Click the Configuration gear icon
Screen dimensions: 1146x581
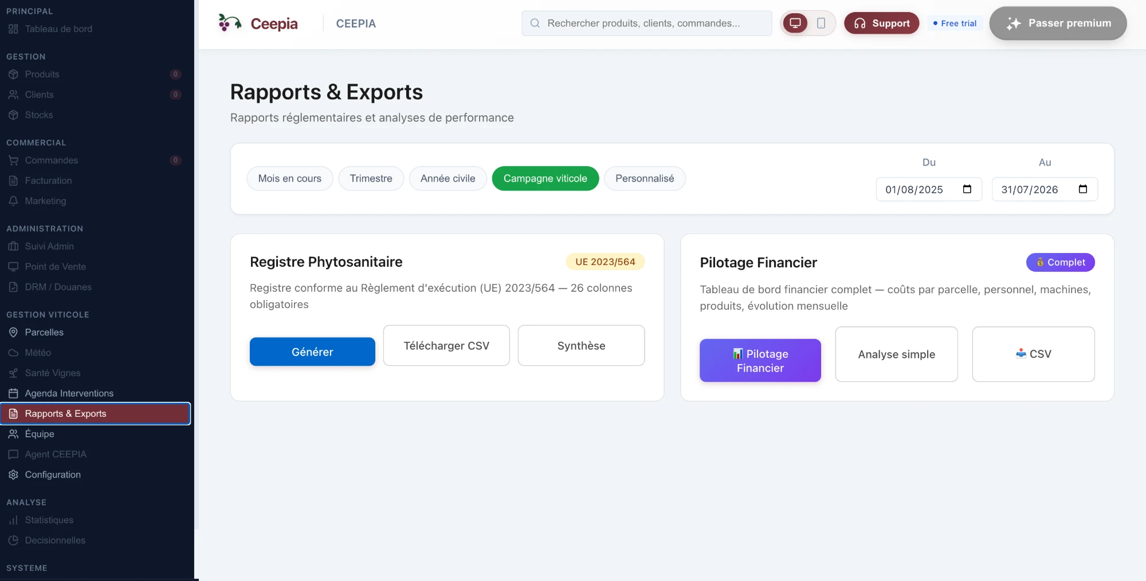13,475
